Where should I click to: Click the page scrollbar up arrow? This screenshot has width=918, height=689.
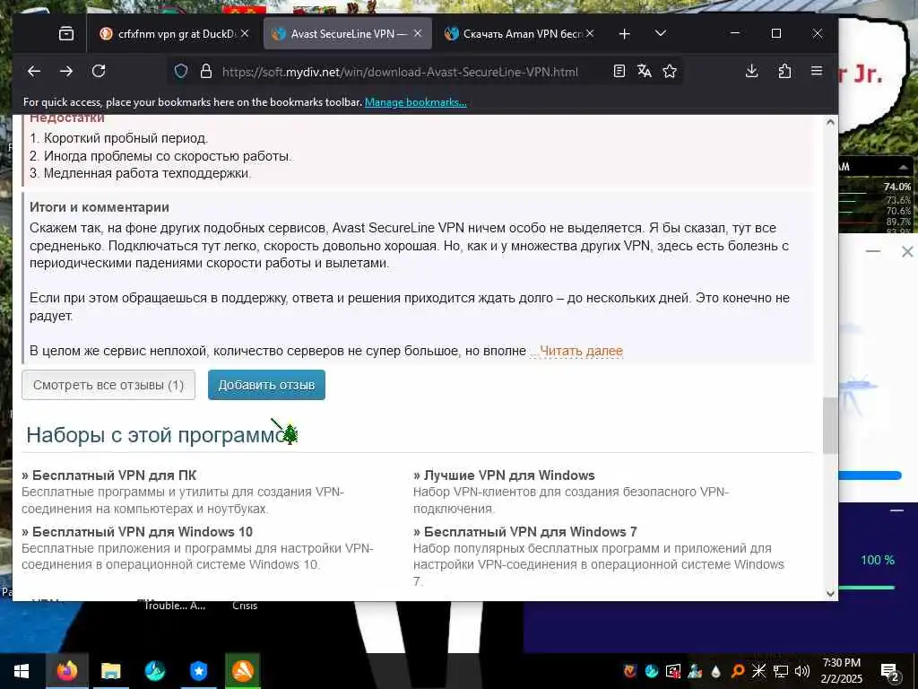pos(830,122)
